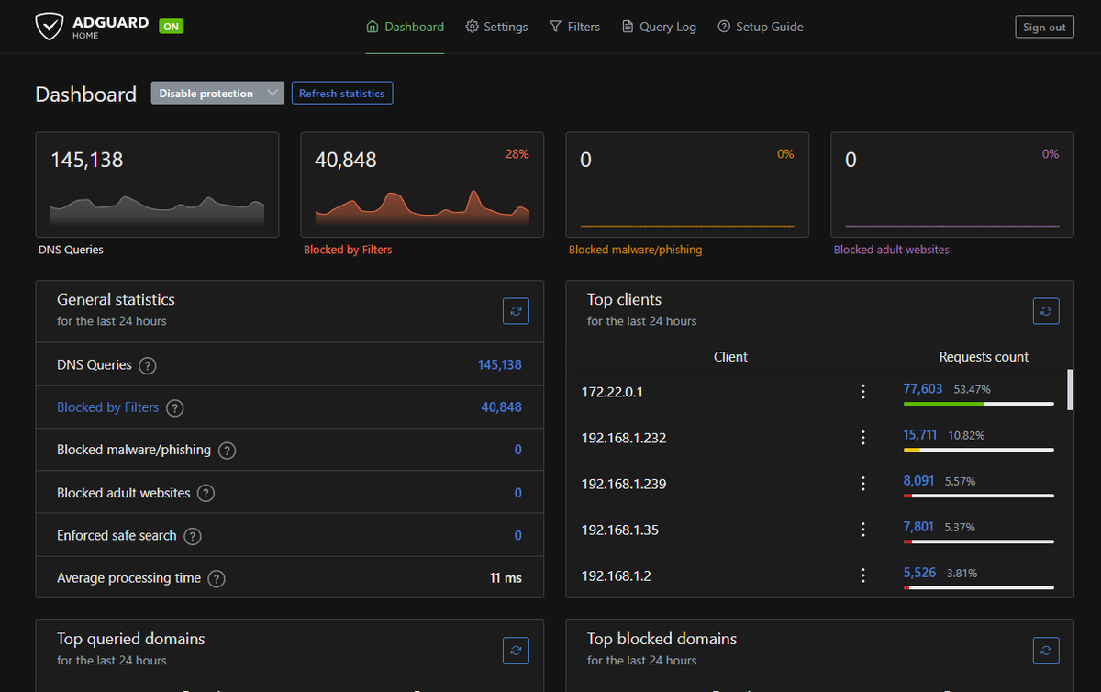The width and height of the screenshot is (1101, 692).
Task: Click the Blocked malware/phishing graph card
Action: click(687, 184)
